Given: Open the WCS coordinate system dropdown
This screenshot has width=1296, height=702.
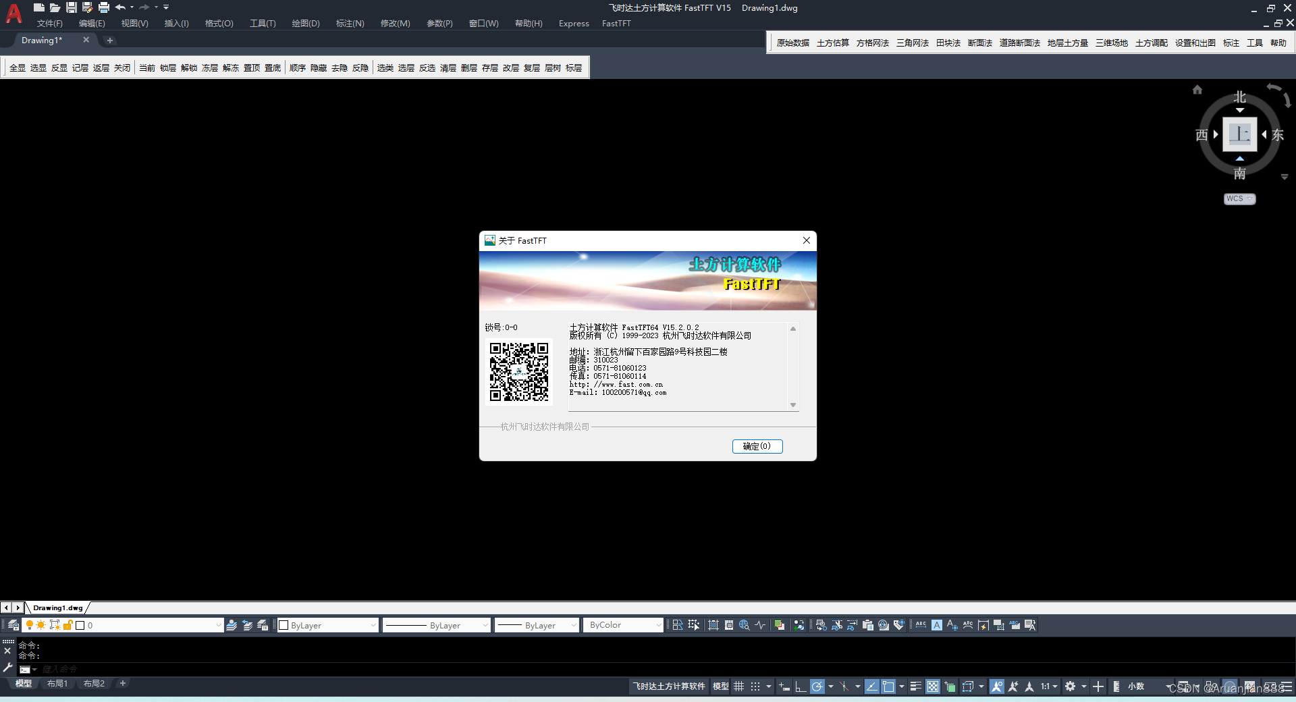Looking at the screenshot, I should (x=1240, y=198).
